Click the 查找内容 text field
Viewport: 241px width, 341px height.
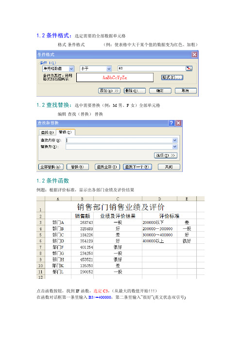[x=119, y=140]
